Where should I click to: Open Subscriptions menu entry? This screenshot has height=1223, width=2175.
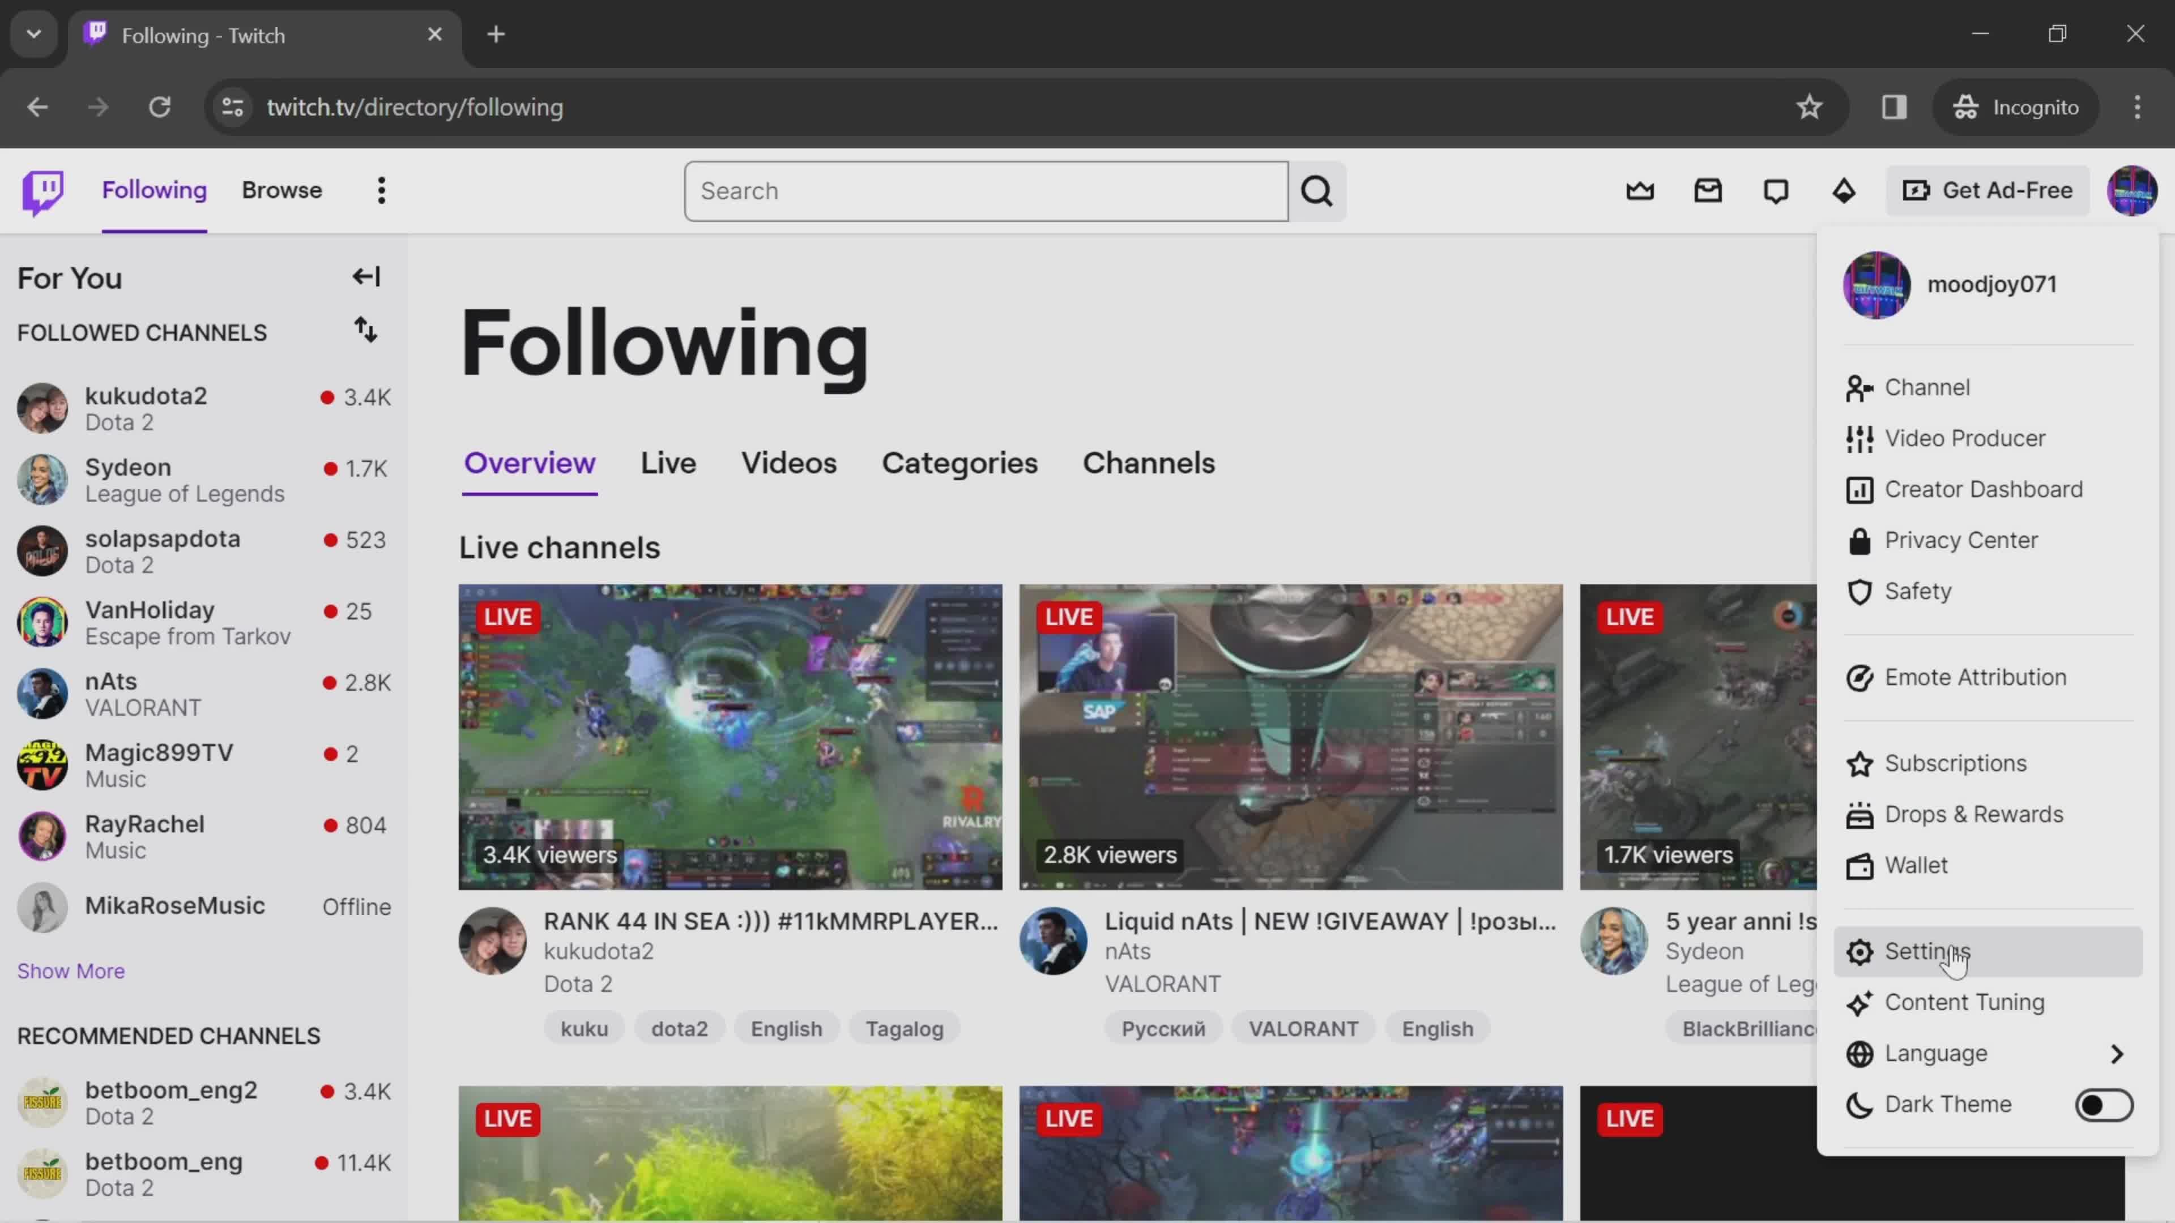tap(1989, 764)
